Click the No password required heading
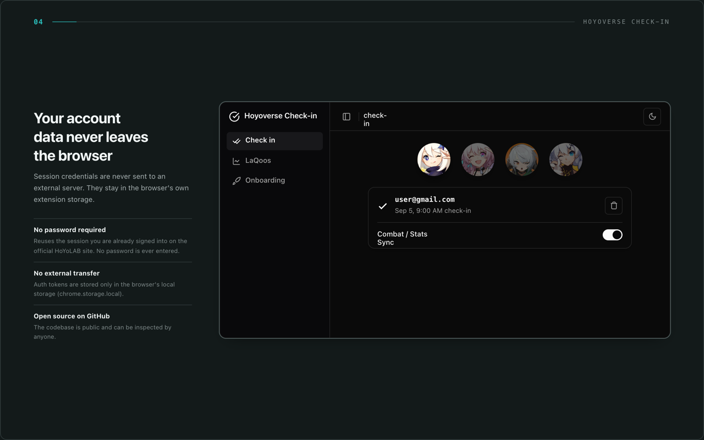Screen dimensions: 704x440 point(70,230)
